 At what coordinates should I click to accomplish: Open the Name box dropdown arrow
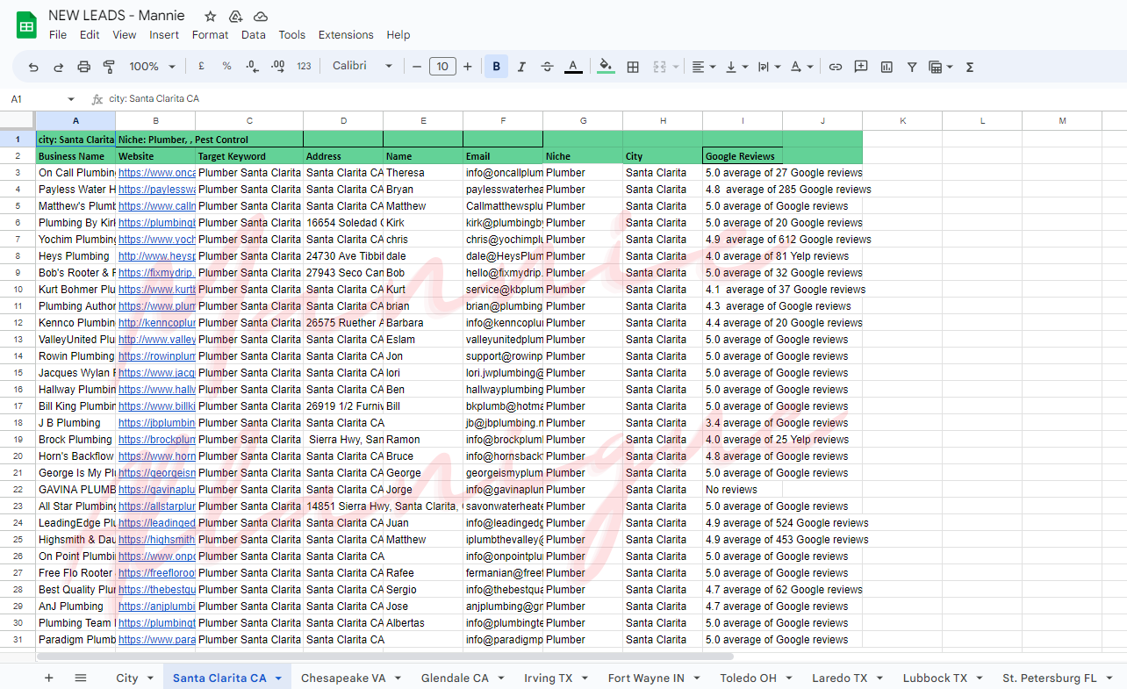pos(71,99)
